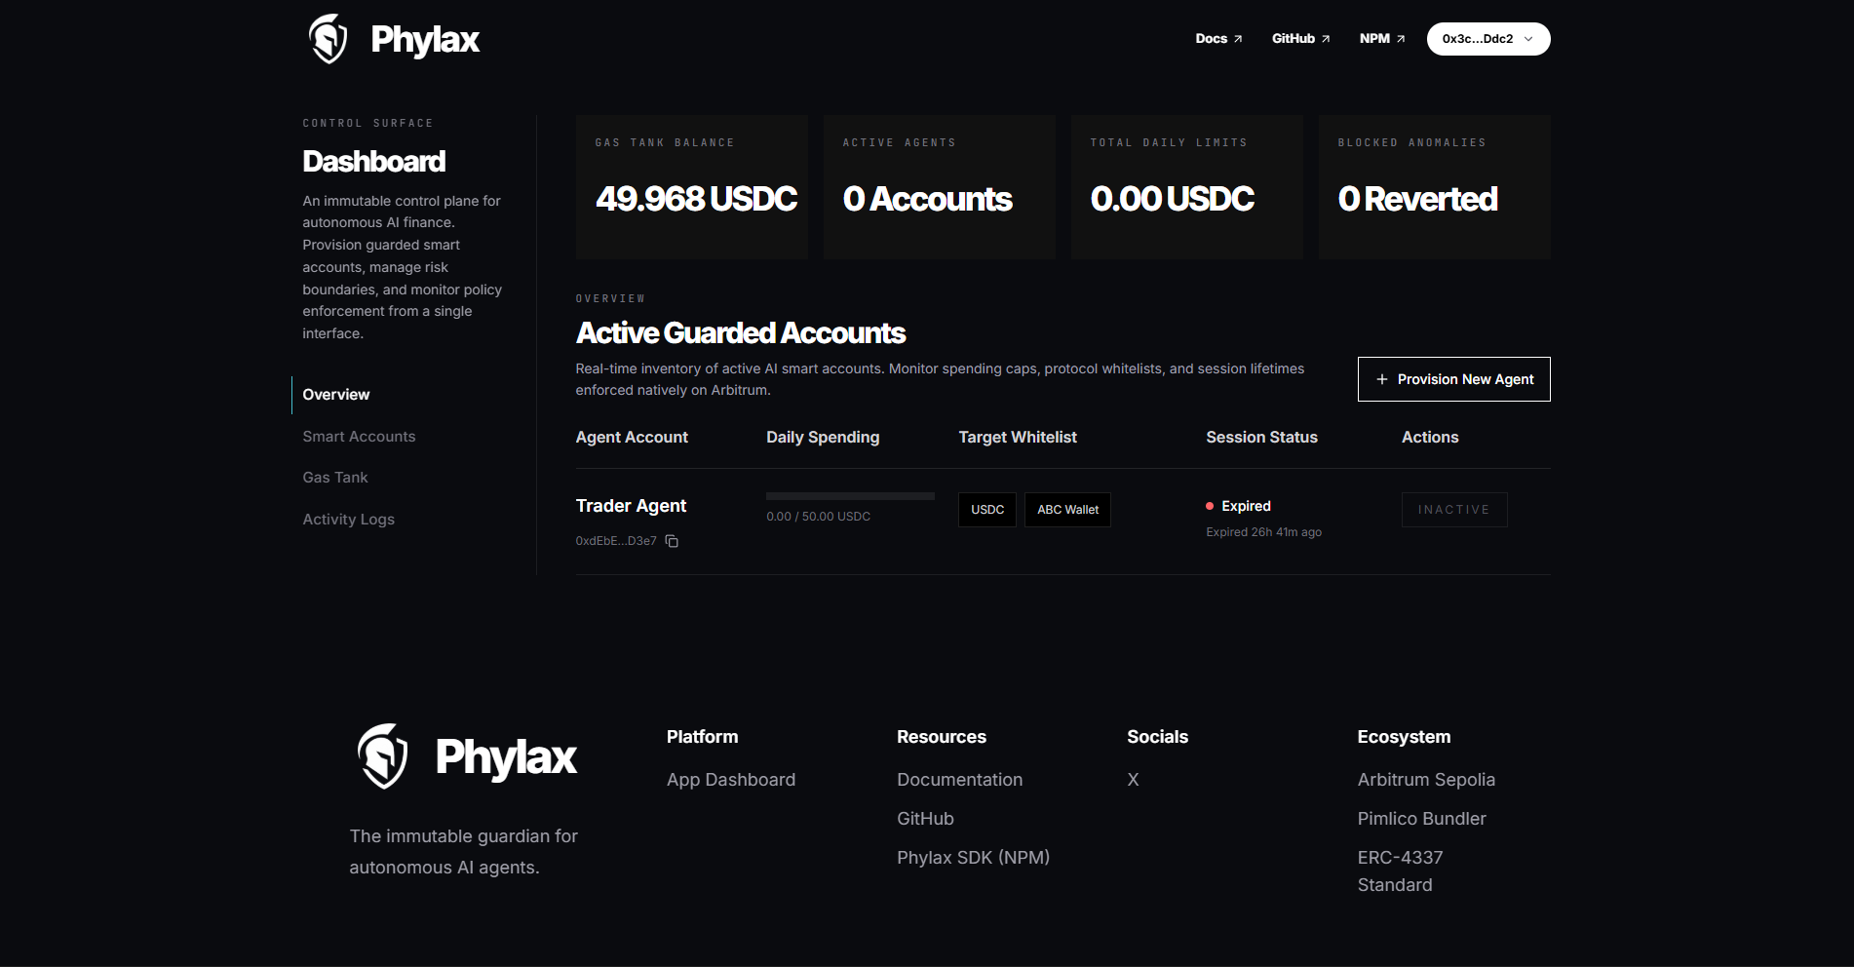Click the INACTIVE button for Trader Agent
Image resolution: width=1854 pixels, height=967 pixels.
(1454, 510)
